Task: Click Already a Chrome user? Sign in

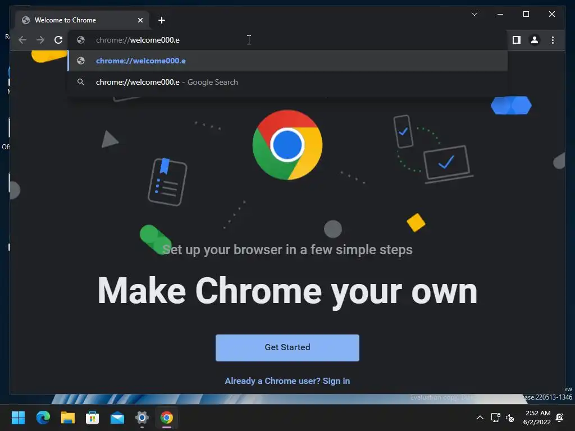Action: click(287, 381)
